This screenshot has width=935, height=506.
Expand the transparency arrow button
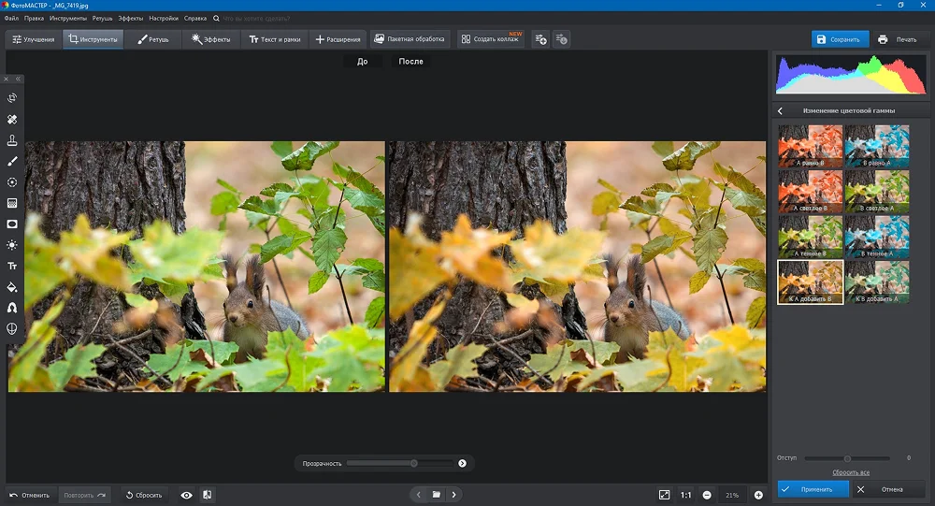[462, 463]
